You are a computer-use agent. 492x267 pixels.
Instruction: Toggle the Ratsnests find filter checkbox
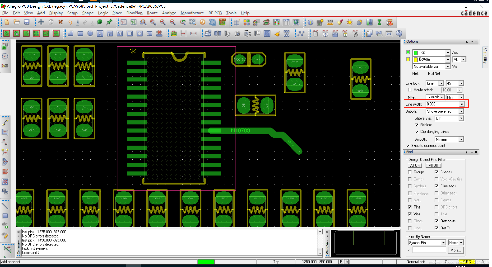tap(437, 221)
